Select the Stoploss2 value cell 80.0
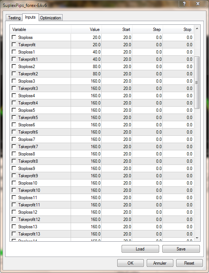 [86, 67]
